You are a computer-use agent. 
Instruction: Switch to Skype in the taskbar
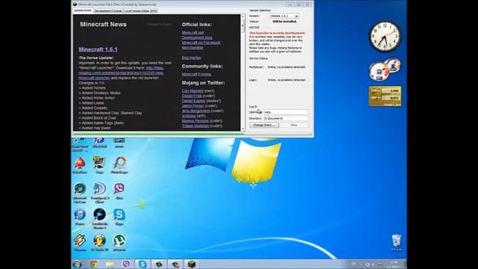coord(143,264)
